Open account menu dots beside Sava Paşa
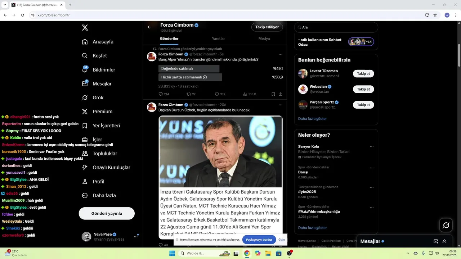The height and width of the screenshot is (259, 461). pyautogui.click(x=136, y=237)
